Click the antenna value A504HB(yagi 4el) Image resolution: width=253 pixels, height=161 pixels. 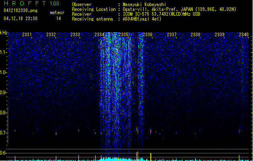coord(142,19)
